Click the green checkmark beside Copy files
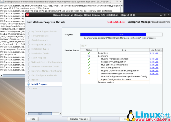The width and height of the screenshot is (171, 122). point(89,53)
